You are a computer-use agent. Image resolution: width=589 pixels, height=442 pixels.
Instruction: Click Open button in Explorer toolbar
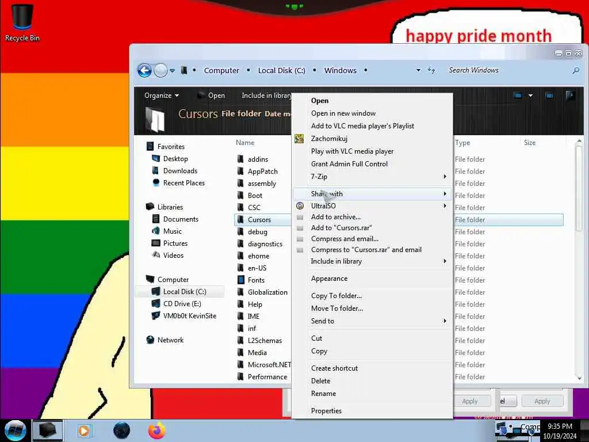click(x=211, y=96)
